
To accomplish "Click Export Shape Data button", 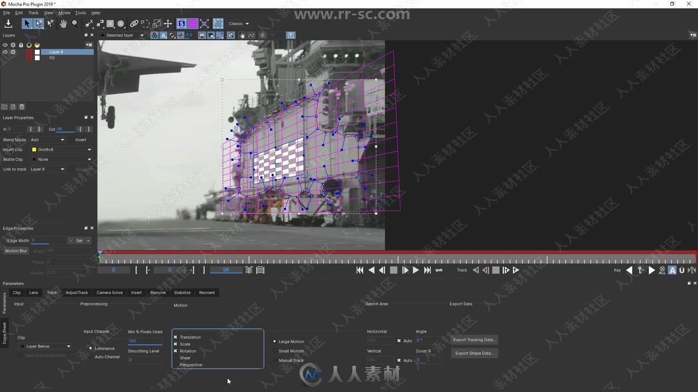I will point(474,353).
